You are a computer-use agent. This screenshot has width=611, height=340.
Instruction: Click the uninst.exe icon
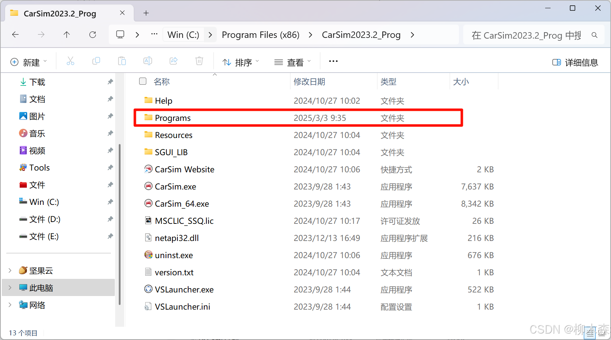148,255
